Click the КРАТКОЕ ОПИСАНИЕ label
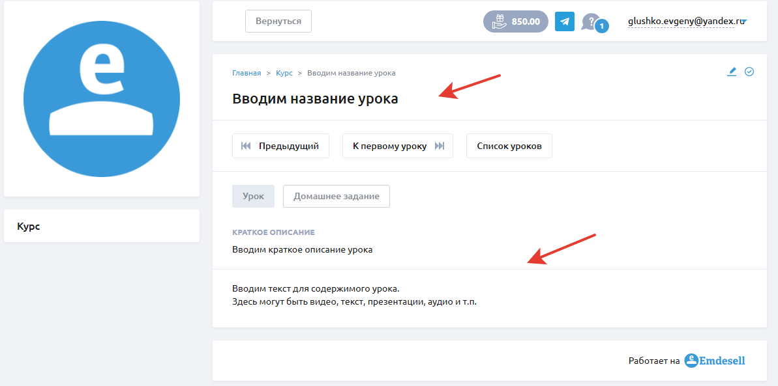778x386 pixels. click(273, 232)
